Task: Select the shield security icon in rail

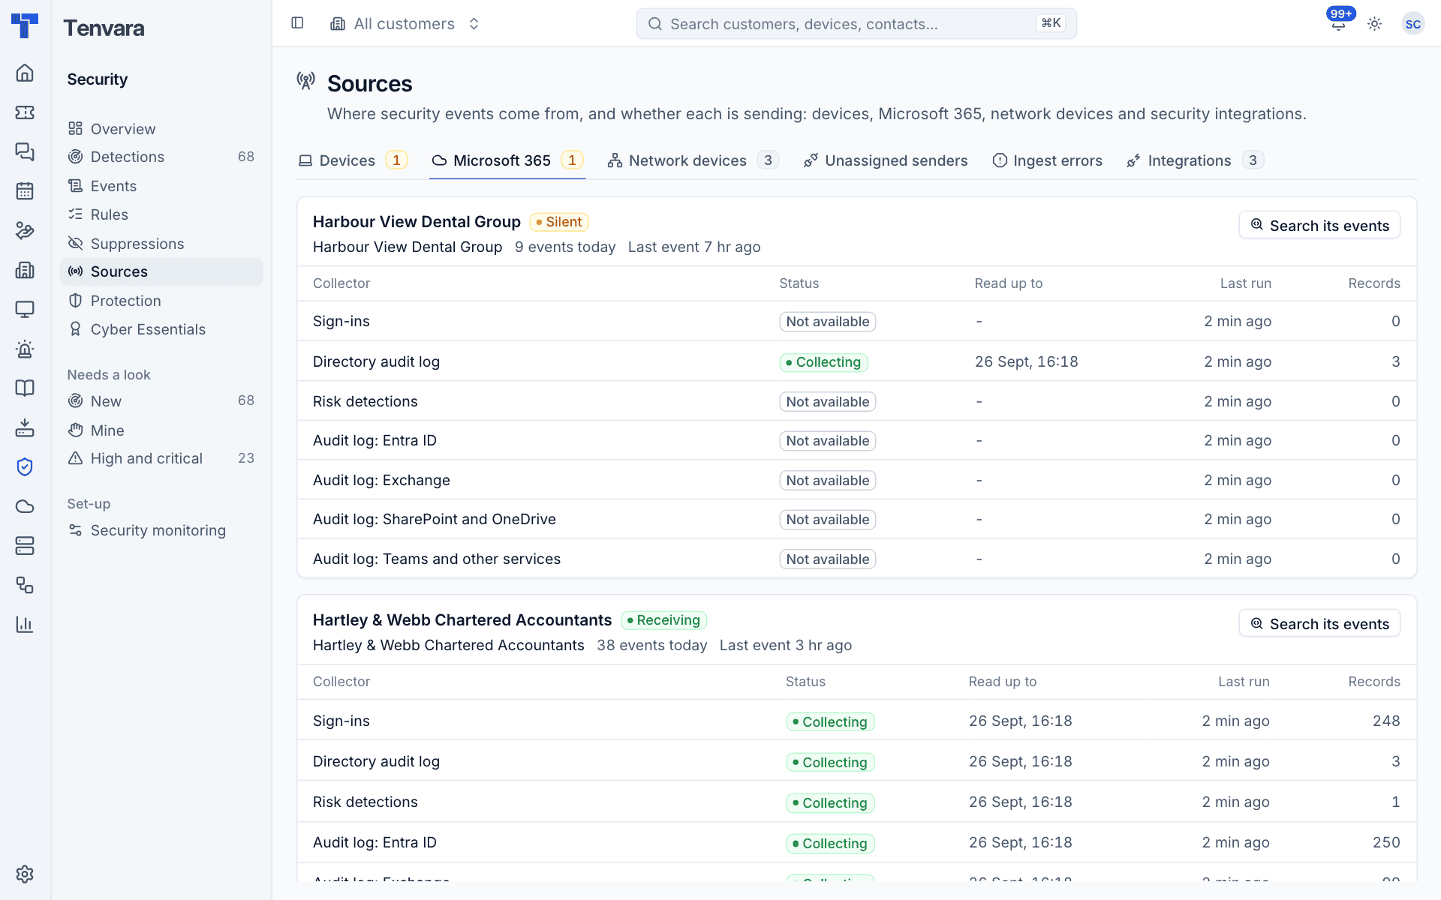Action: point(25,466)
